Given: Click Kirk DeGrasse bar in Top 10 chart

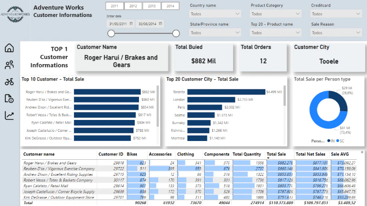Looking at the screenshot, I should pos(102,138).
